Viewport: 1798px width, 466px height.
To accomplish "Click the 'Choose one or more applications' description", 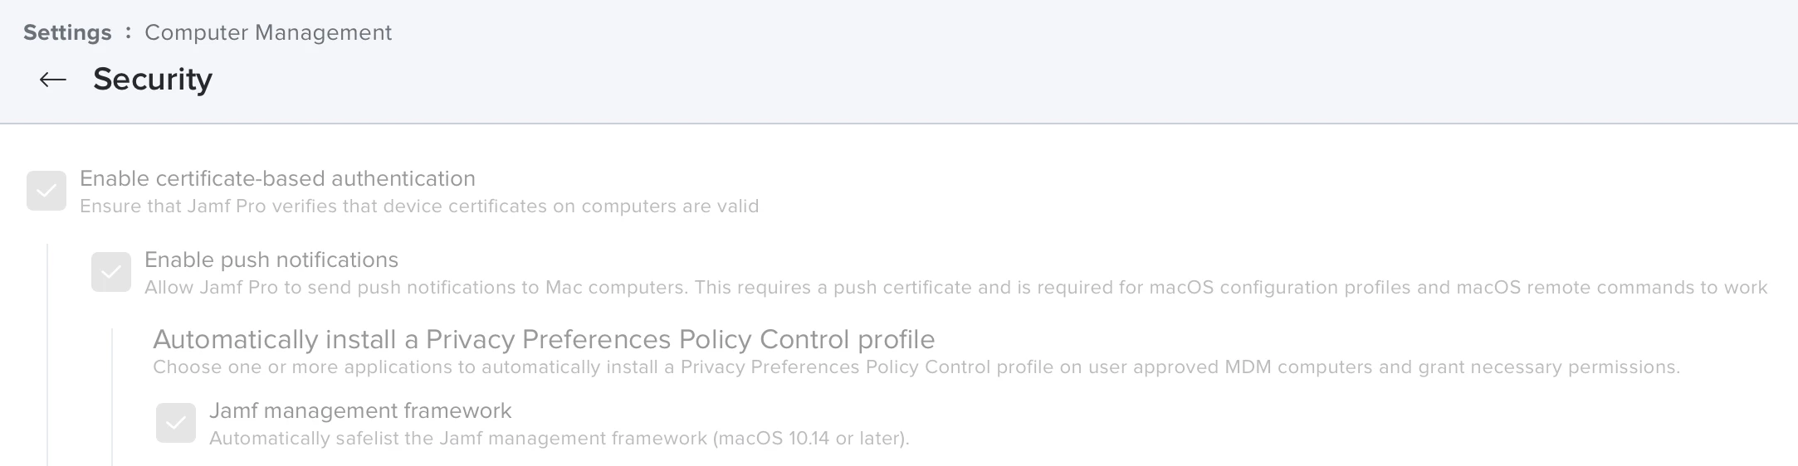I will (x=916, y=366).
